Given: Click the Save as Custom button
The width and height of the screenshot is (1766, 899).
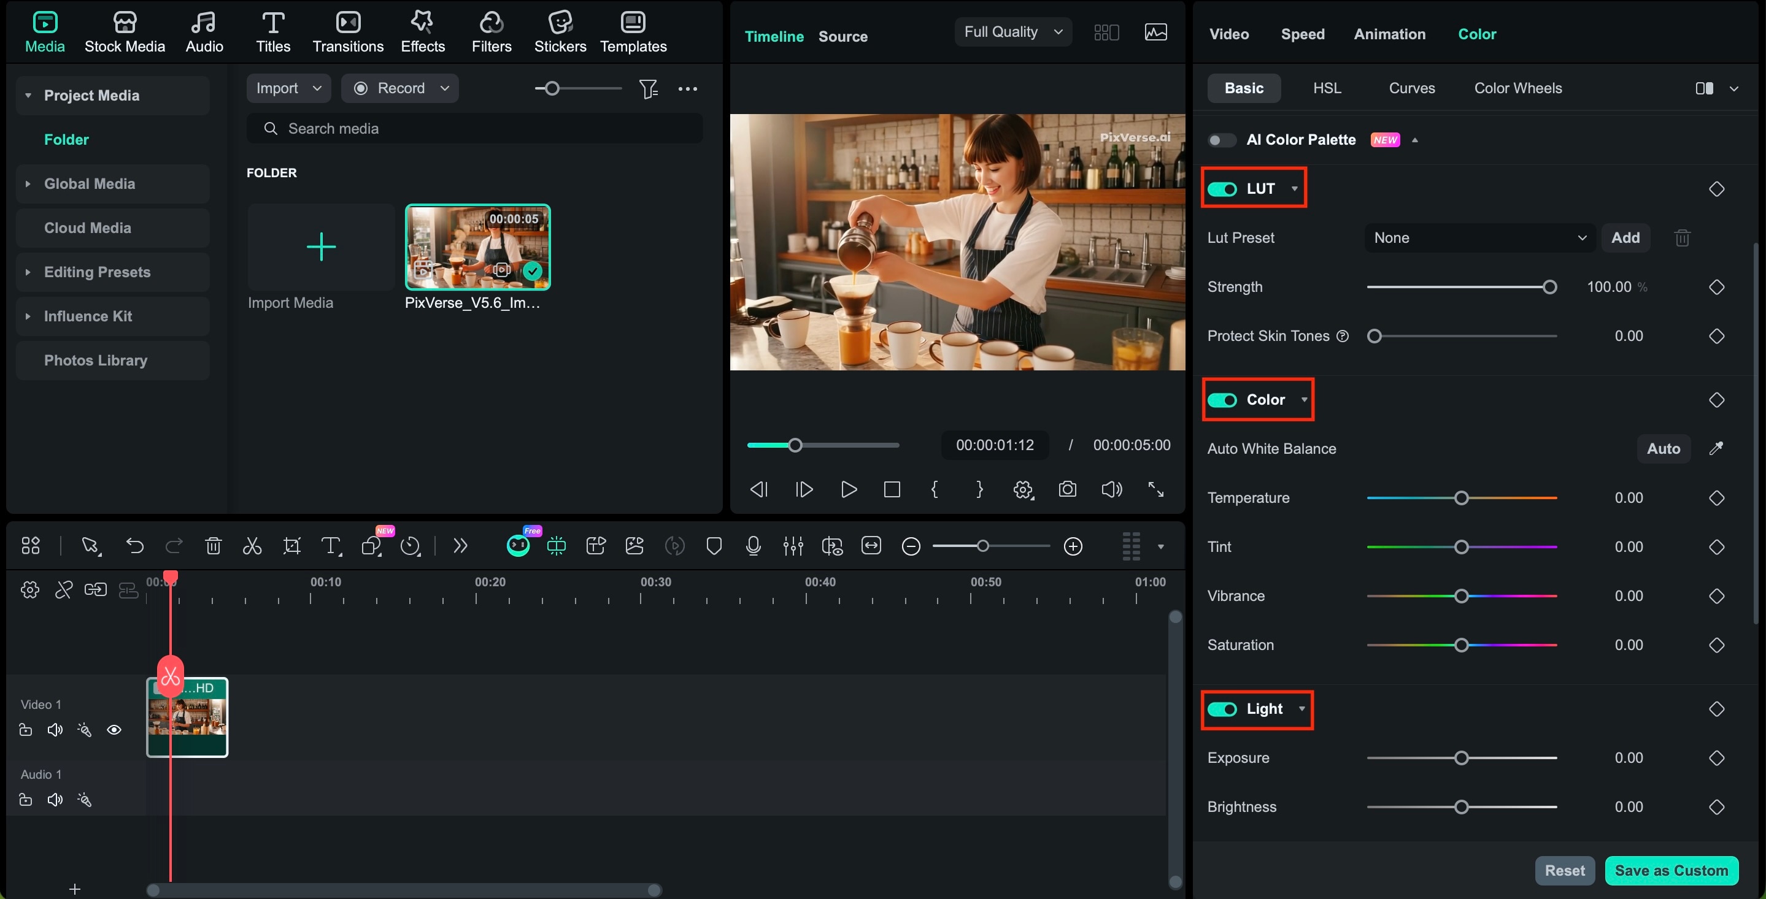Looking at the screenshot, I should [1672, 870].
